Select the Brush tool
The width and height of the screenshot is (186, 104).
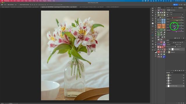pyautogui.click(x=155, y=24)
